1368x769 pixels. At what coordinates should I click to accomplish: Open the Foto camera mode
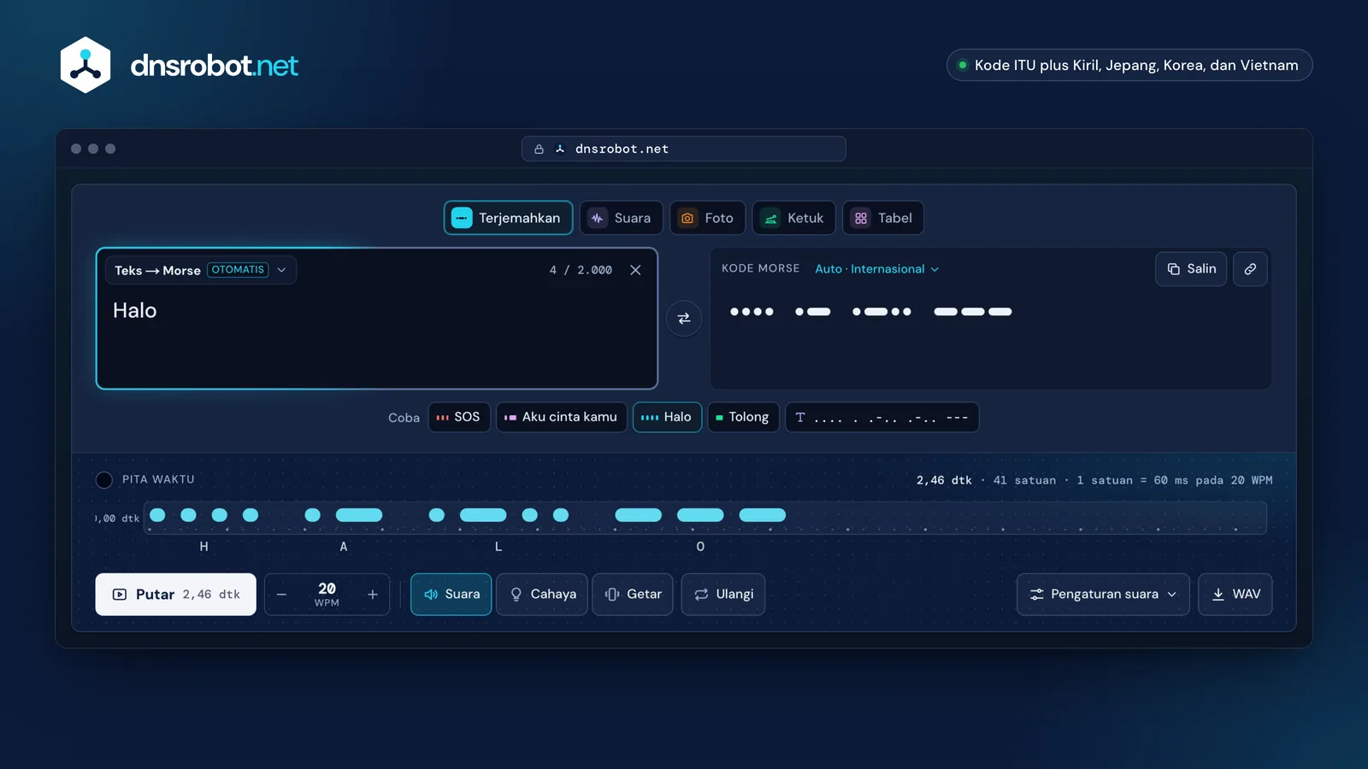click(707, 218)
